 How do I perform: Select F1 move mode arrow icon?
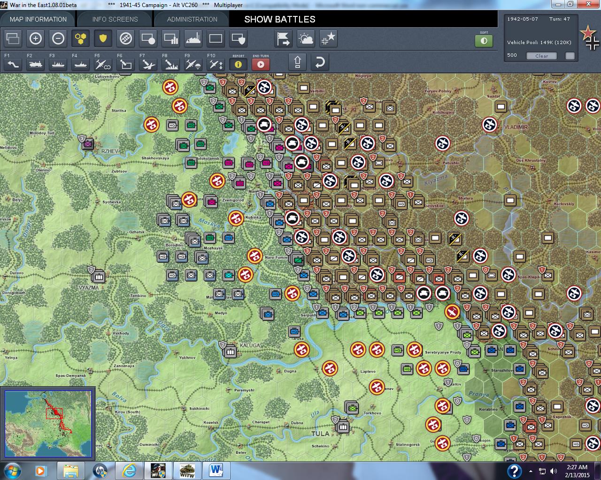click(x=13, y=64)
